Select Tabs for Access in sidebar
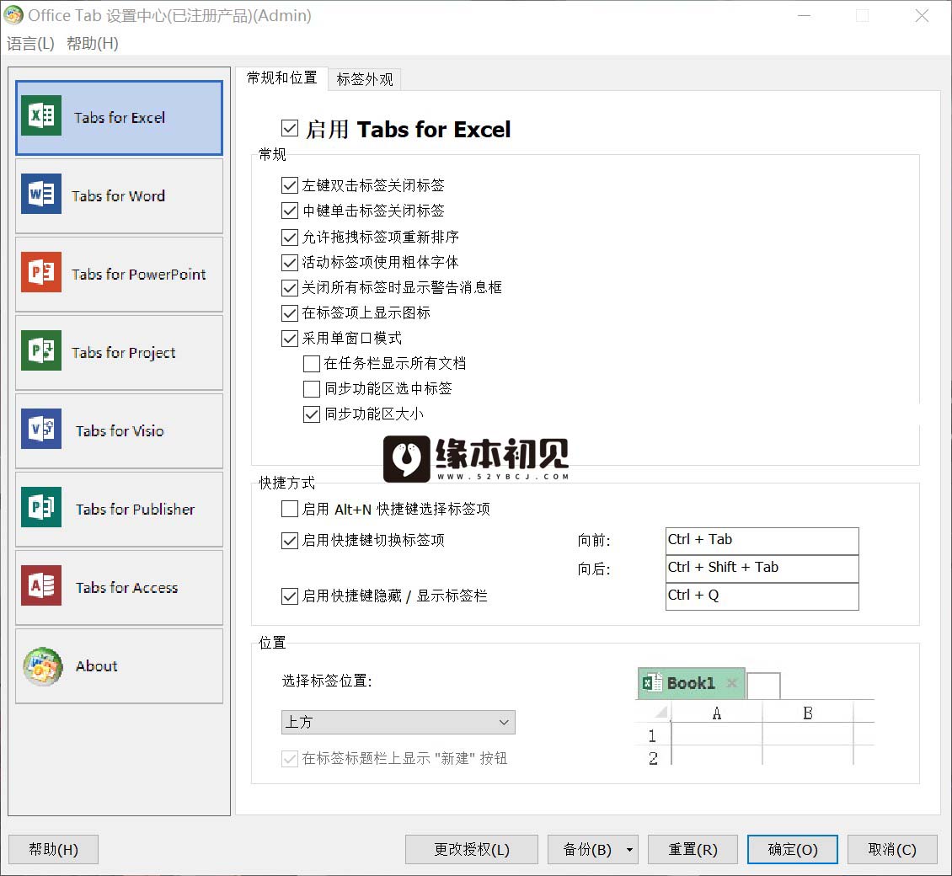 119,587
